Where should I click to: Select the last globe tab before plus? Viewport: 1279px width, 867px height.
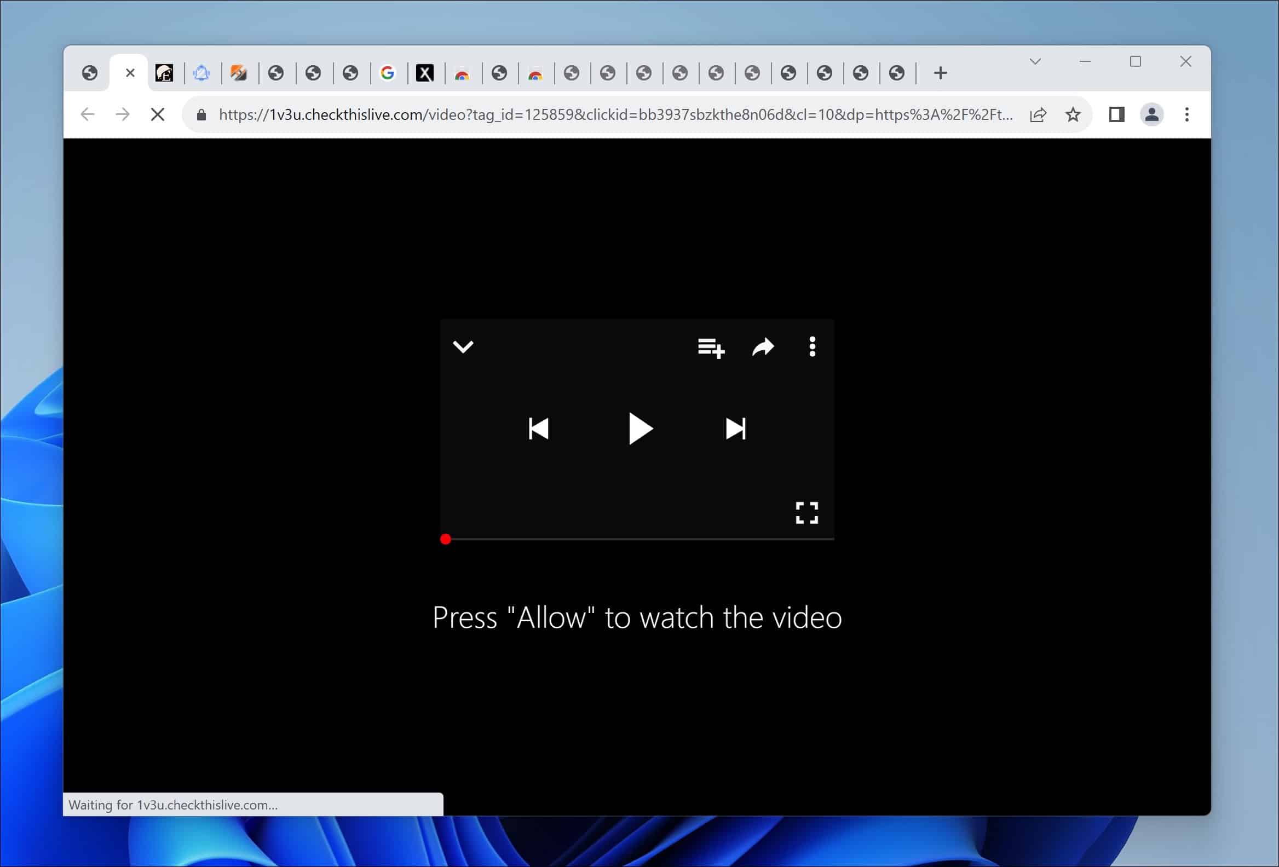pyautogui.click(x=896, y=73)
